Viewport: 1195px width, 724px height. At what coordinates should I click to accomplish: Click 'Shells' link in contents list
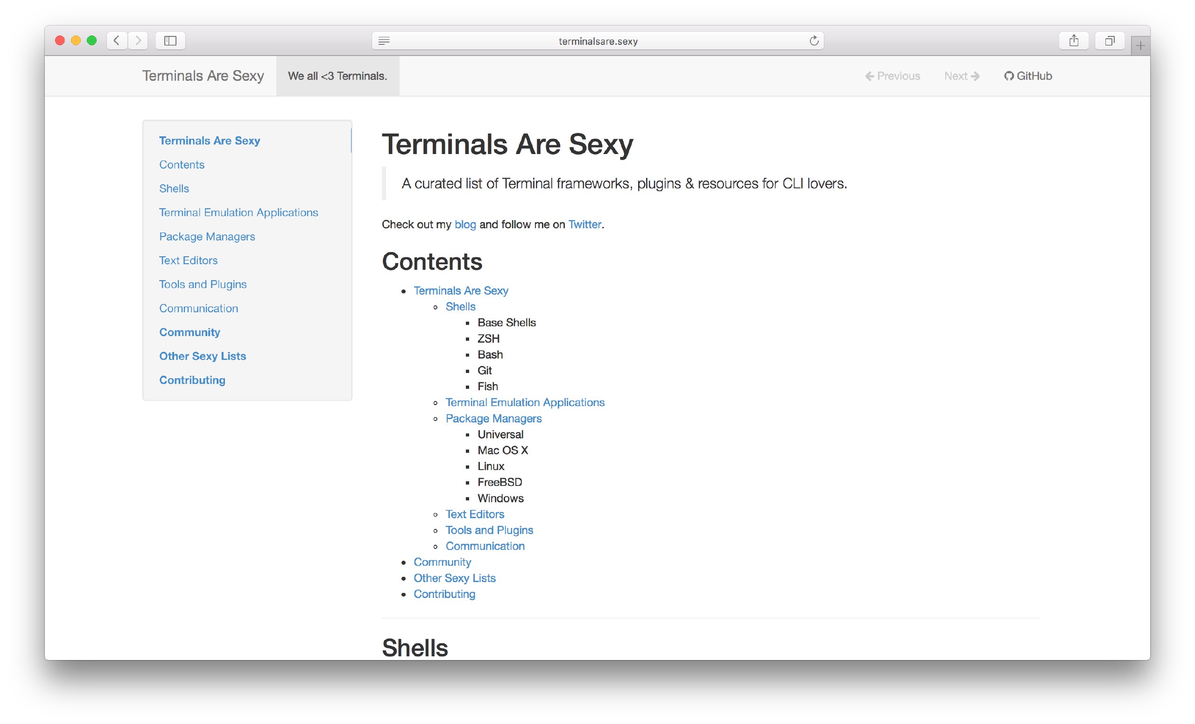(460, 307)
